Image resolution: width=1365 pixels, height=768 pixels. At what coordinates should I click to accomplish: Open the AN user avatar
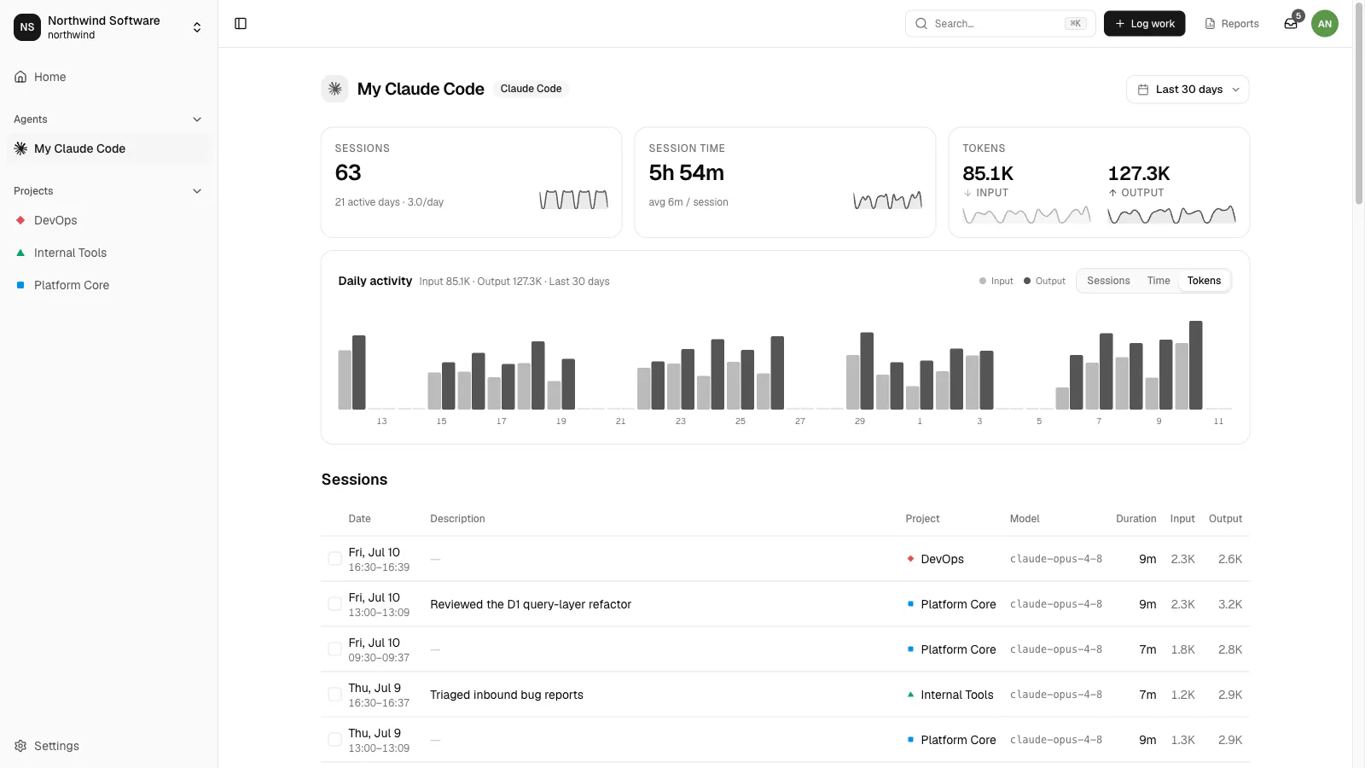[1325, 24]
